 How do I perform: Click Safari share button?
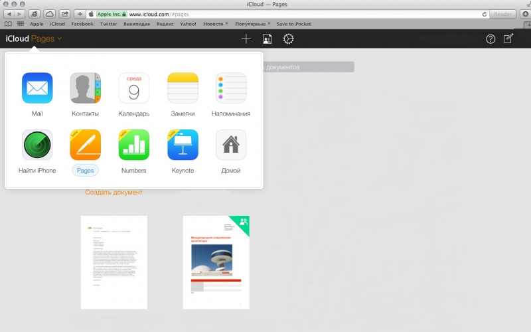point(64,14)
